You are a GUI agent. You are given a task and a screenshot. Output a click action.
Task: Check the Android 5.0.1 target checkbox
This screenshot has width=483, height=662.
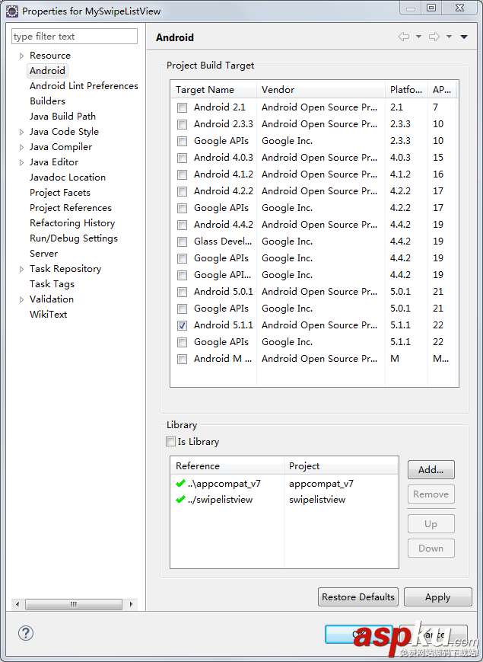tap(182, 293)
